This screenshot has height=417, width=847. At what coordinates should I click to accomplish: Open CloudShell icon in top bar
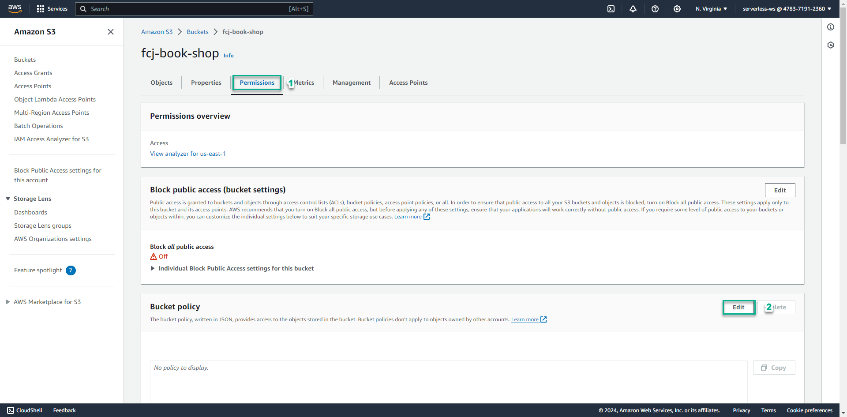(611, 9)
